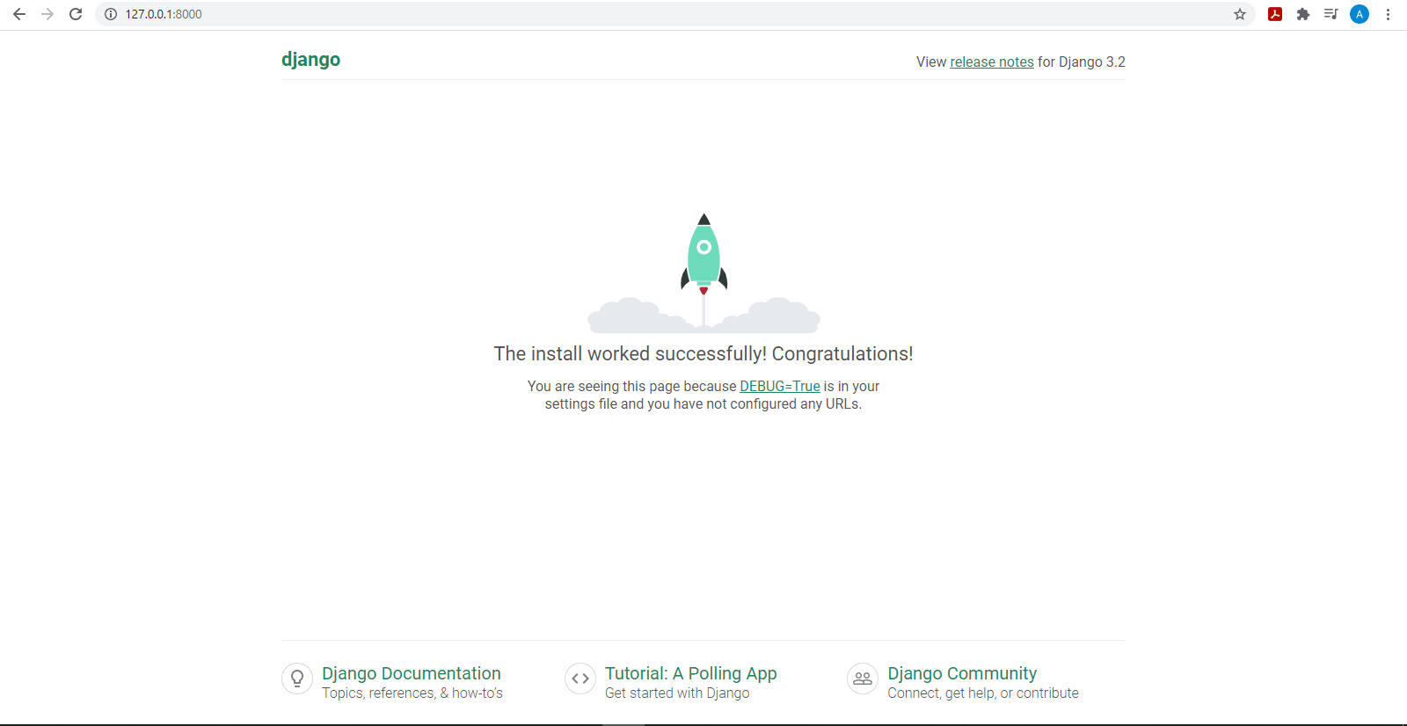Open the Extensions puzzle menu
Viewport: 1407px width, 726px height.
1302,14
